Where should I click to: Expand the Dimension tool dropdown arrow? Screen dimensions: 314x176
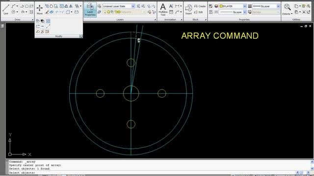click(x=181, y=6)
